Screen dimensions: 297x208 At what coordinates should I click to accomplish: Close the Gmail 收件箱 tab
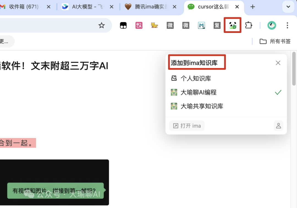tap(49, 7)
